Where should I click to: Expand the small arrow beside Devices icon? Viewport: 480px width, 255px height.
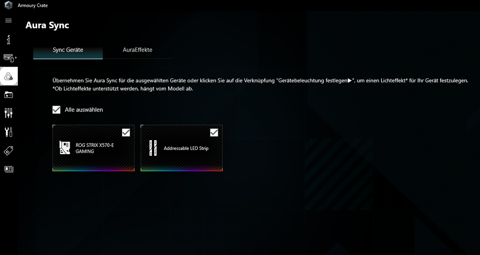pos(15,58)
